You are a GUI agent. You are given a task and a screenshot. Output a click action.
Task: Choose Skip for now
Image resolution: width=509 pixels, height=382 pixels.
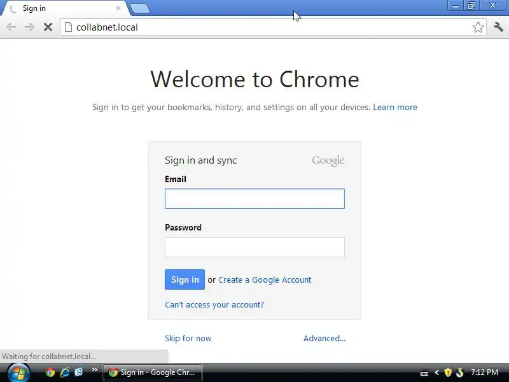click(188, 339)
